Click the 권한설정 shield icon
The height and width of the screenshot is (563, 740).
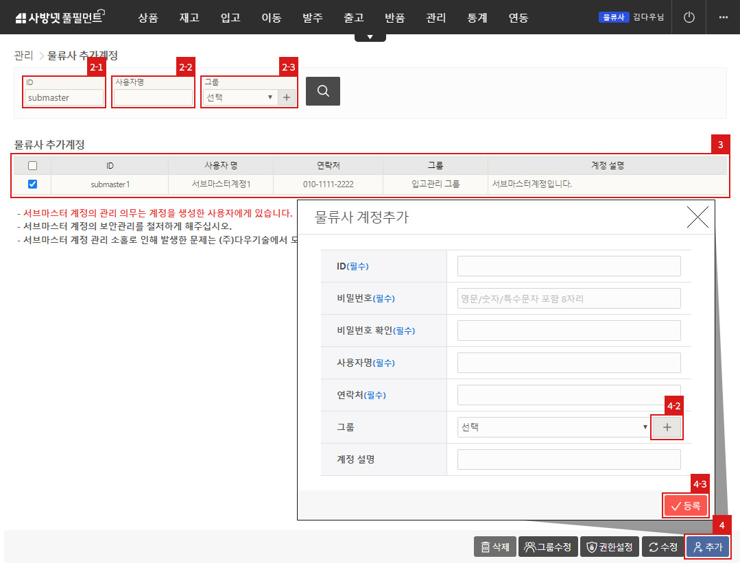tap(609, 547)
